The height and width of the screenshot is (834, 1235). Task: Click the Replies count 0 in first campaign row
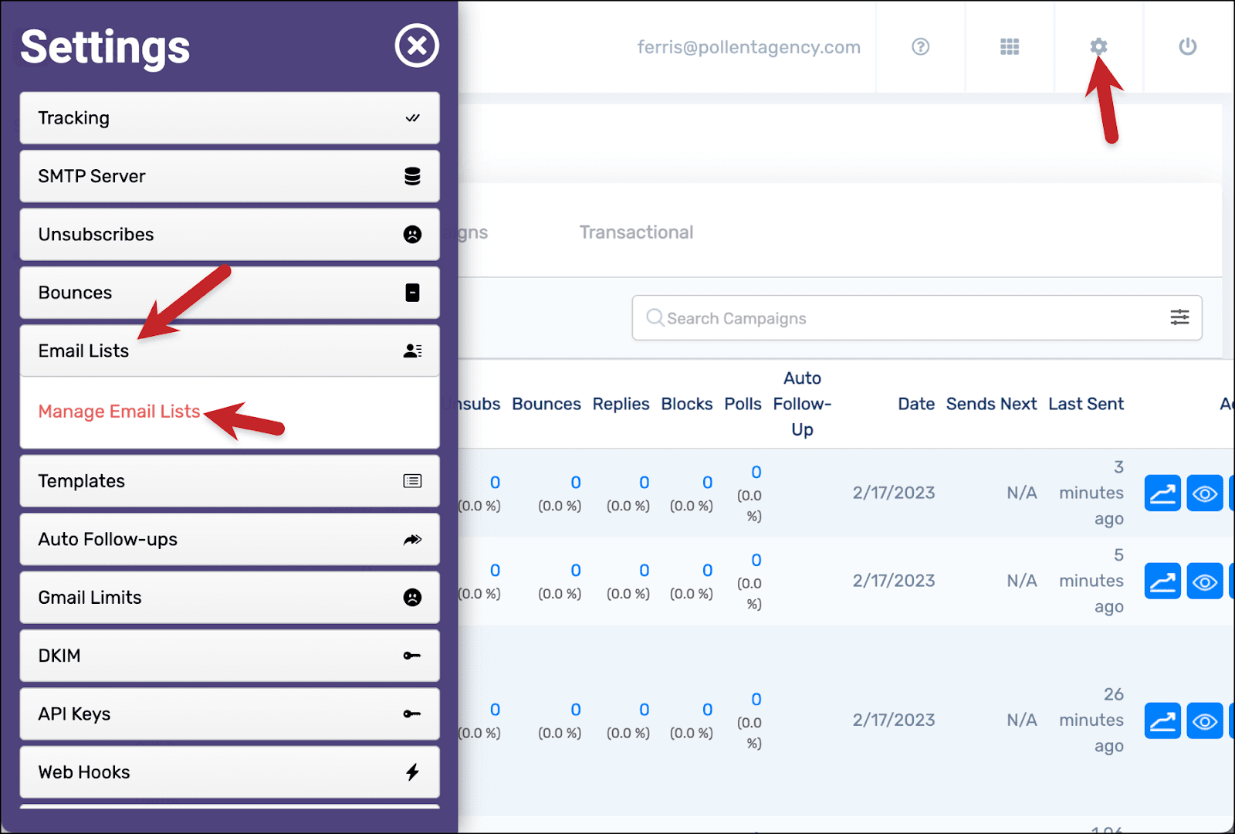(644, 483)
